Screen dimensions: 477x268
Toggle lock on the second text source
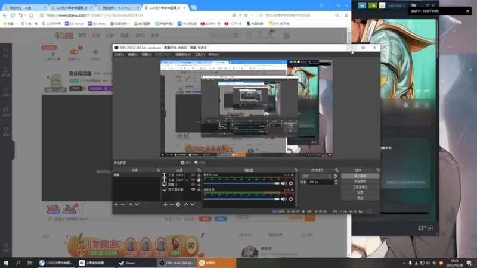coord(199,180)
